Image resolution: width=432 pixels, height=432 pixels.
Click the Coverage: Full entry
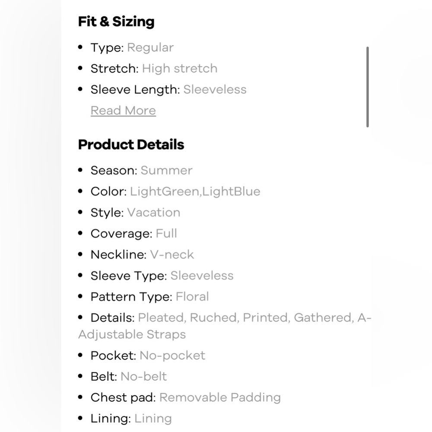pyautogui.click(x=133, y=233)
